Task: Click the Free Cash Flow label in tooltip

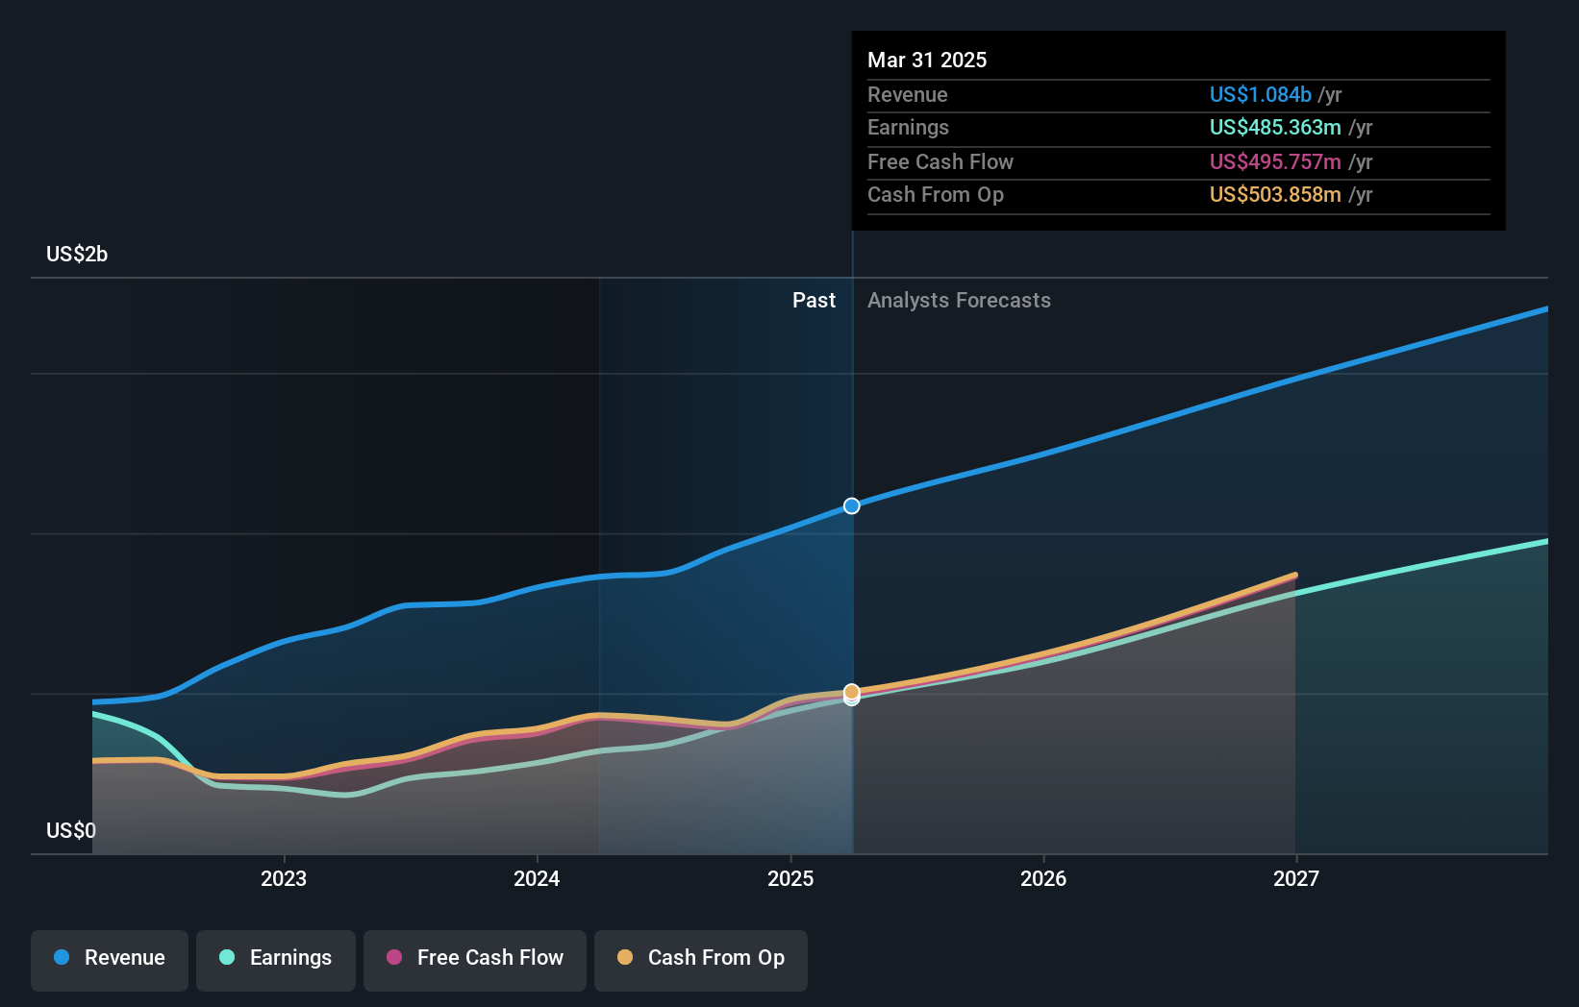Action: 940,161
